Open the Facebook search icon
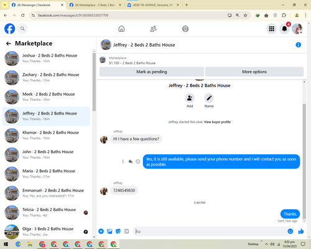This screenshot has width=311, height=249. 22,29
